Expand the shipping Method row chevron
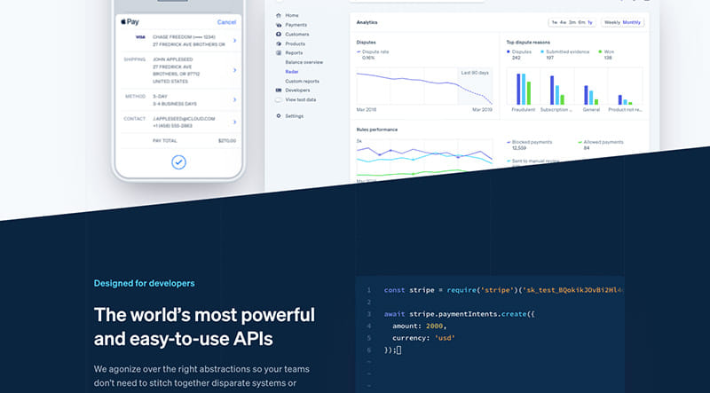The image size is (710, 393). point(234,99)
